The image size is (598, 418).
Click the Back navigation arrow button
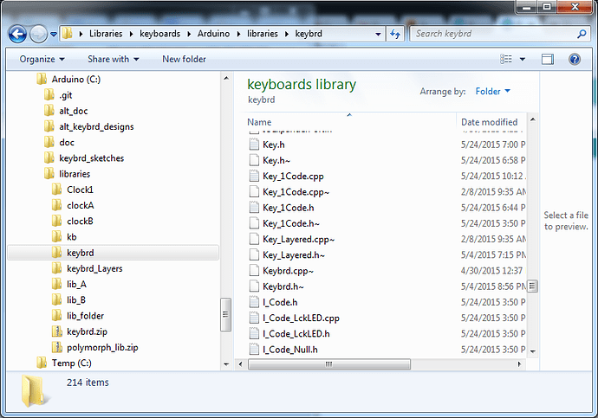[x=18, y=34]
